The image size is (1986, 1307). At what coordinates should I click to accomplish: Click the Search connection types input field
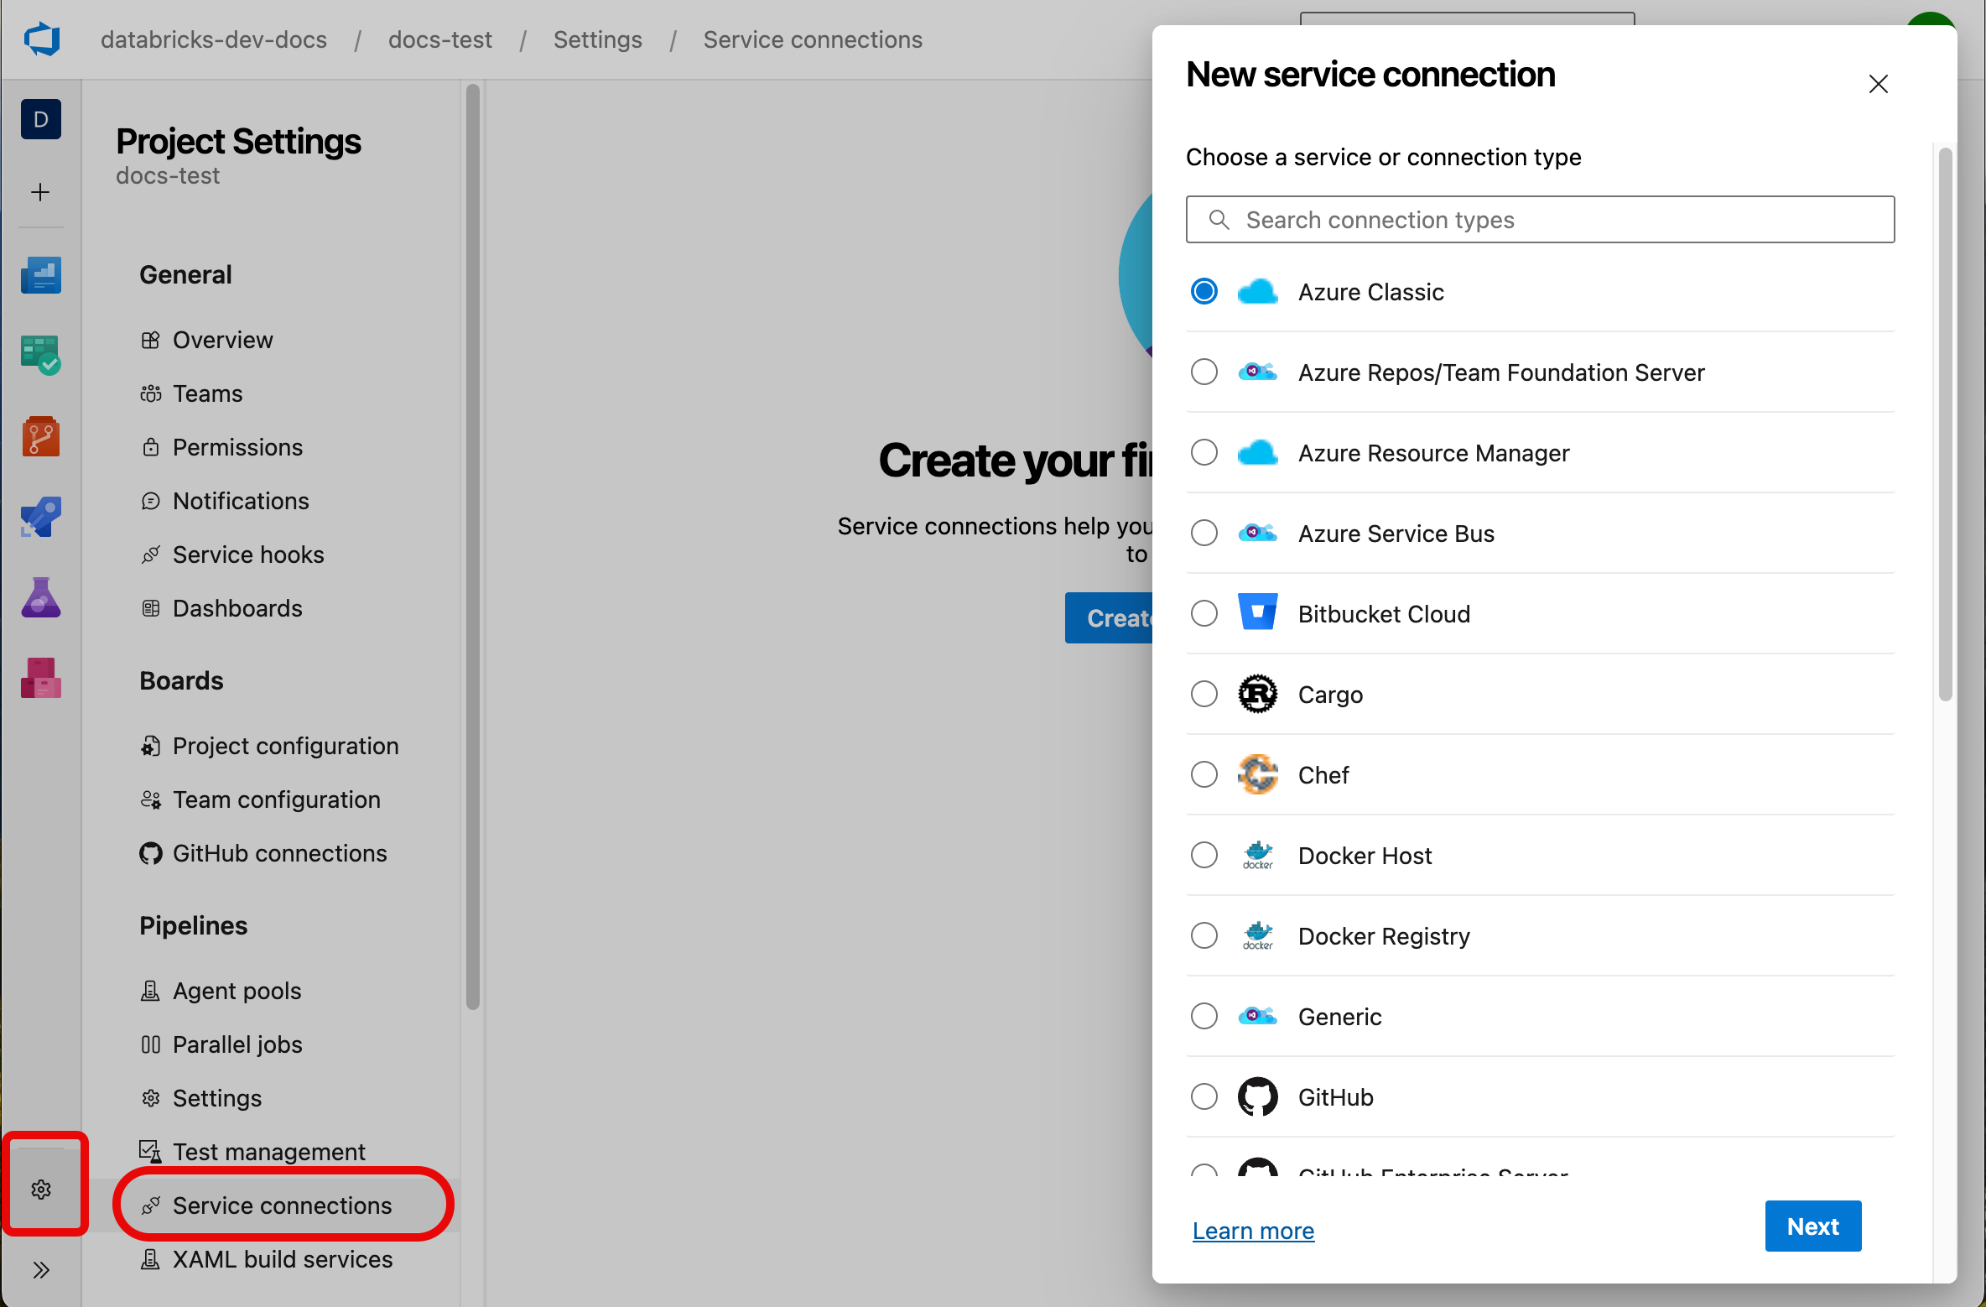click(x=1541, y=219)
